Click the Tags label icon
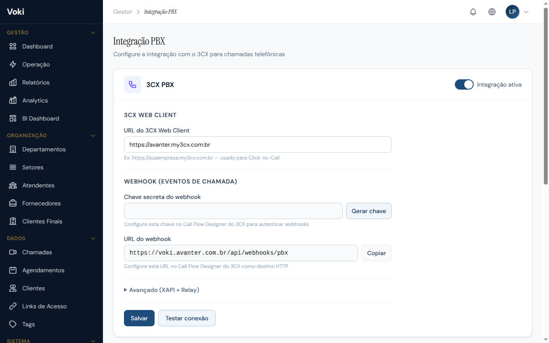The image size is (549, 343). (13, 324)
